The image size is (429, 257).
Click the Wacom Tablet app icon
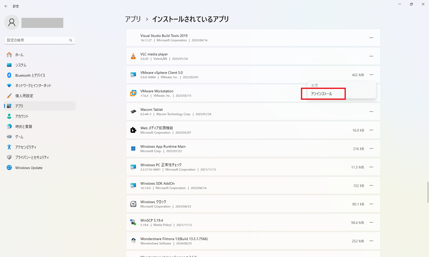pyautogui.click(x=133, y=112)
